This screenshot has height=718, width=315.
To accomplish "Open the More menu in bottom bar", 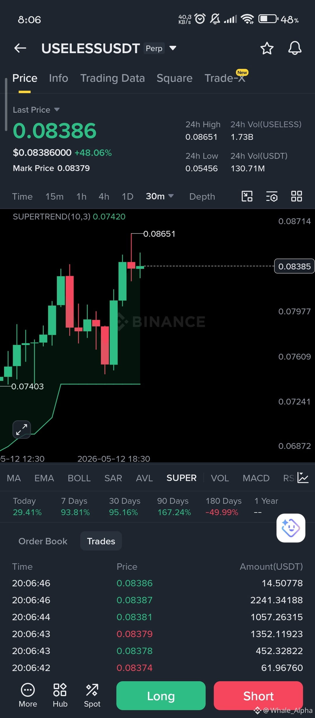I will tap(28, 695).
